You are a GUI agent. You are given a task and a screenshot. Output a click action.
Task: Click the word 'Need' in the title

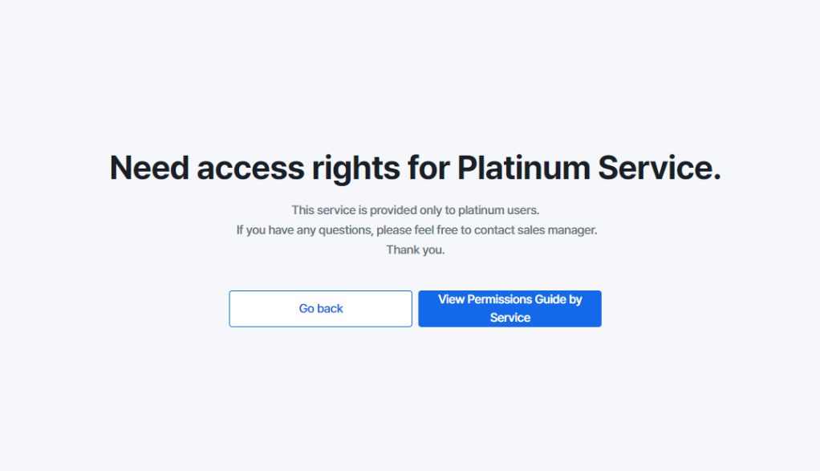pos(149,169)
